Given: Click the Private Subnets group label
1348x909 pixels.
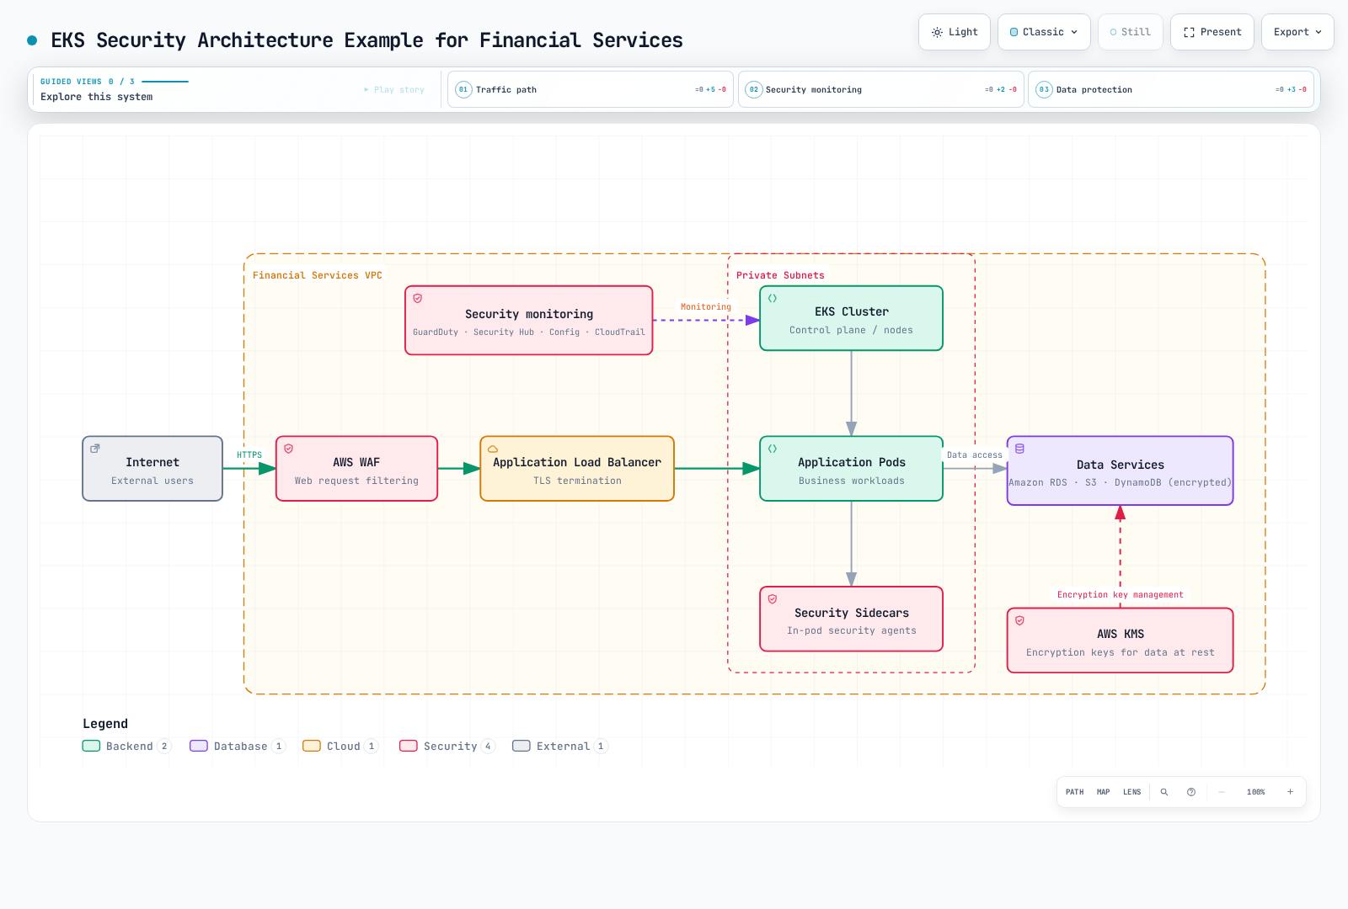Looking at the screenshot, I should tap(780, 275).
